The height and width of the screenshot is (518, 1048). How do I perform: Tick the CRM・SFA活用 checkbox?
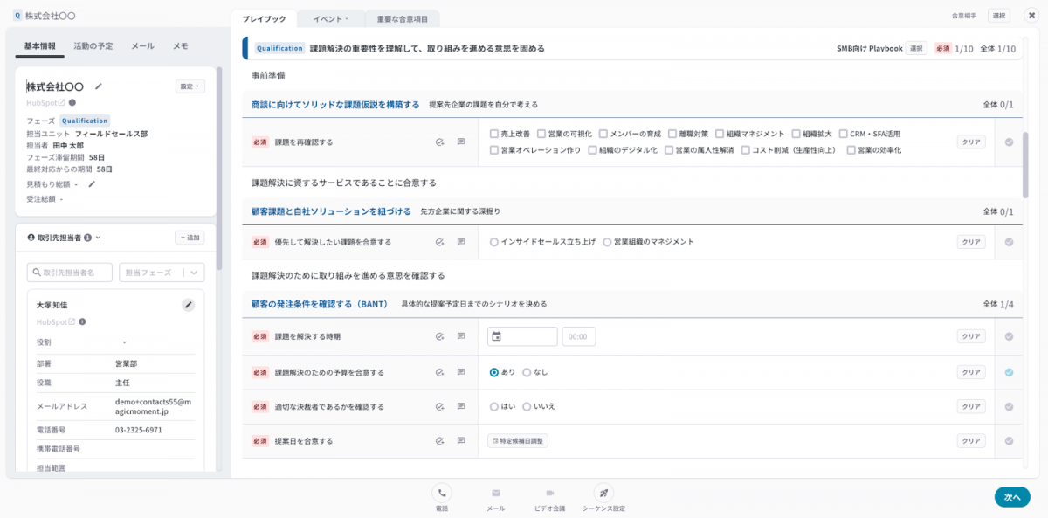coord(843,134)
